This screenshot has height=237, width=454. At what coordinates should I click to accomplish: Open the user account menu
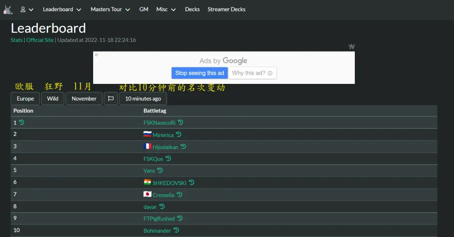[27, 10]
